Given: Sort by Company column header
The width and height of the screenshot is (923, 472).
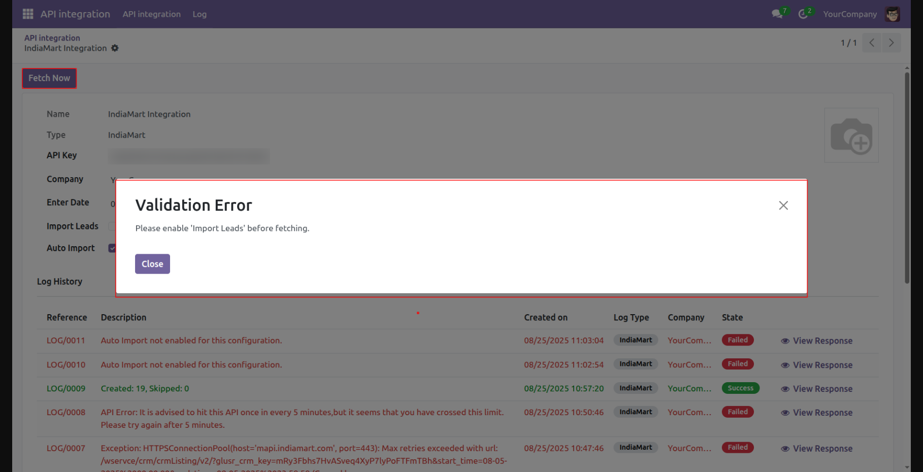Looking at the screenshot, I should coord(686,318).
